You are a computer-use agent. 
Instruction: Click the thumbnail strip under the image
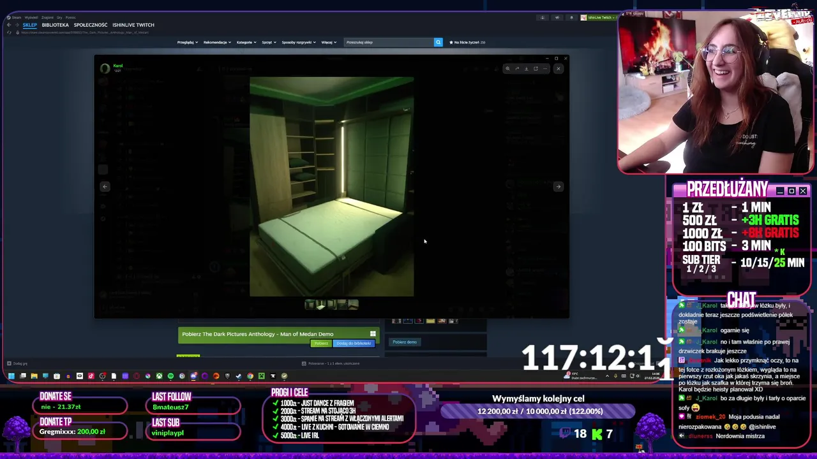pos(331,305)
